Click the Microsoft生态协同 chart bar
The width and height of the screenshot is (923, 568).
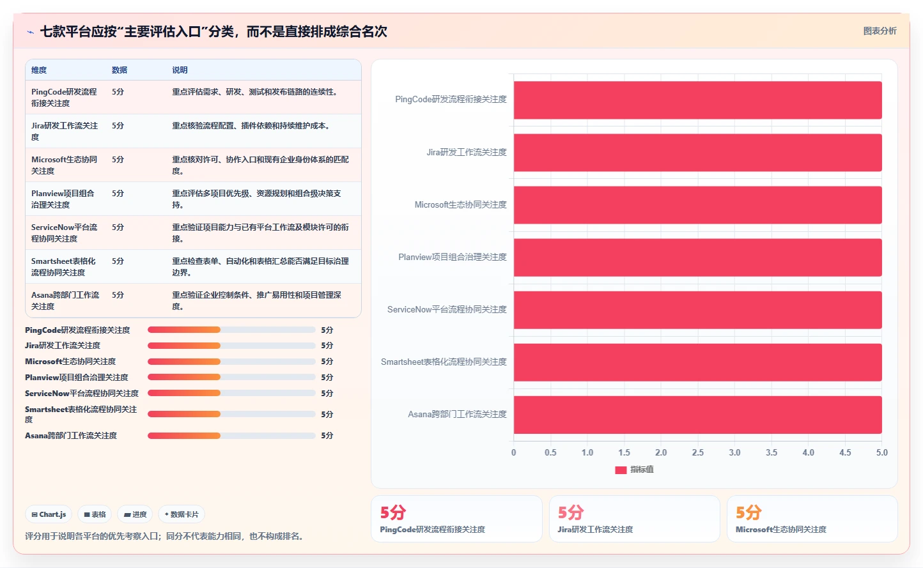point(698,205)
